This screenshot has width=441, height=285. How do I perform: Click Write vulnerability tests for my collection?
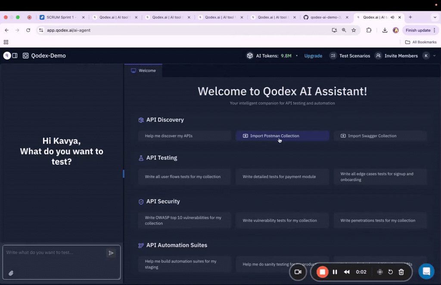(282, 220)
